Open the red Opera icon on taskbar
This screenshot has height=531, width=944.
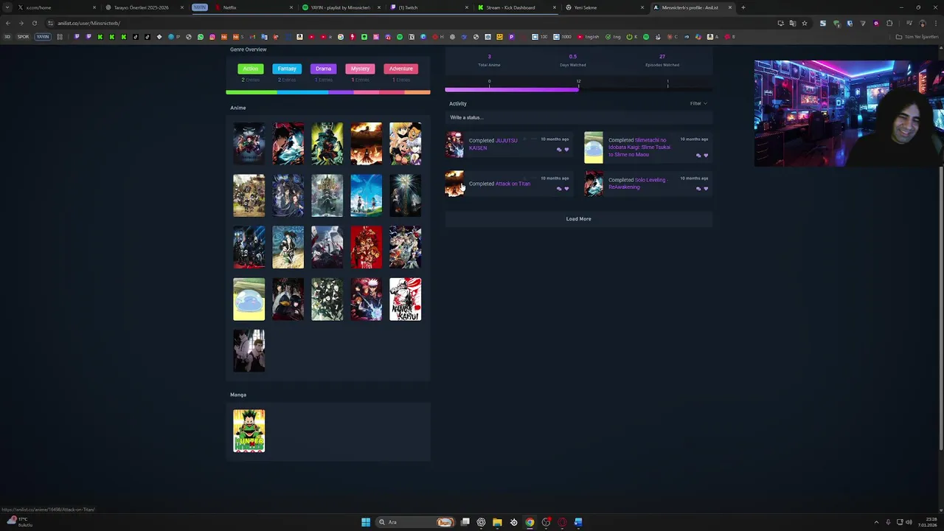point(562,522)
